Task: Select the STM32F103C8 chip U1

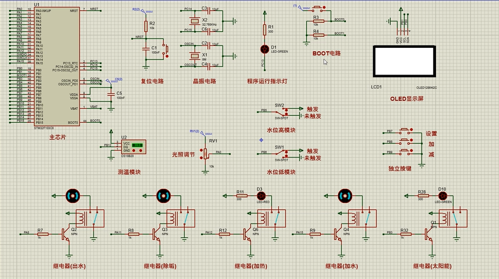Action: (x=57, y=66)
